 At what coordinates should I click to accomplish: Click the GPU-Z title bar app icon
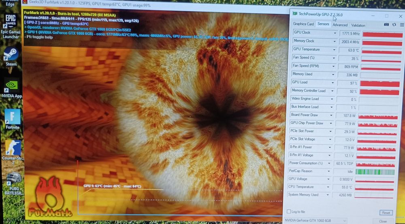295,14
